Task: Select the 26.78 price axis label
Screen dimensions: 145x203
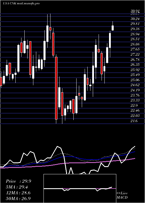Action: (135, 60)
